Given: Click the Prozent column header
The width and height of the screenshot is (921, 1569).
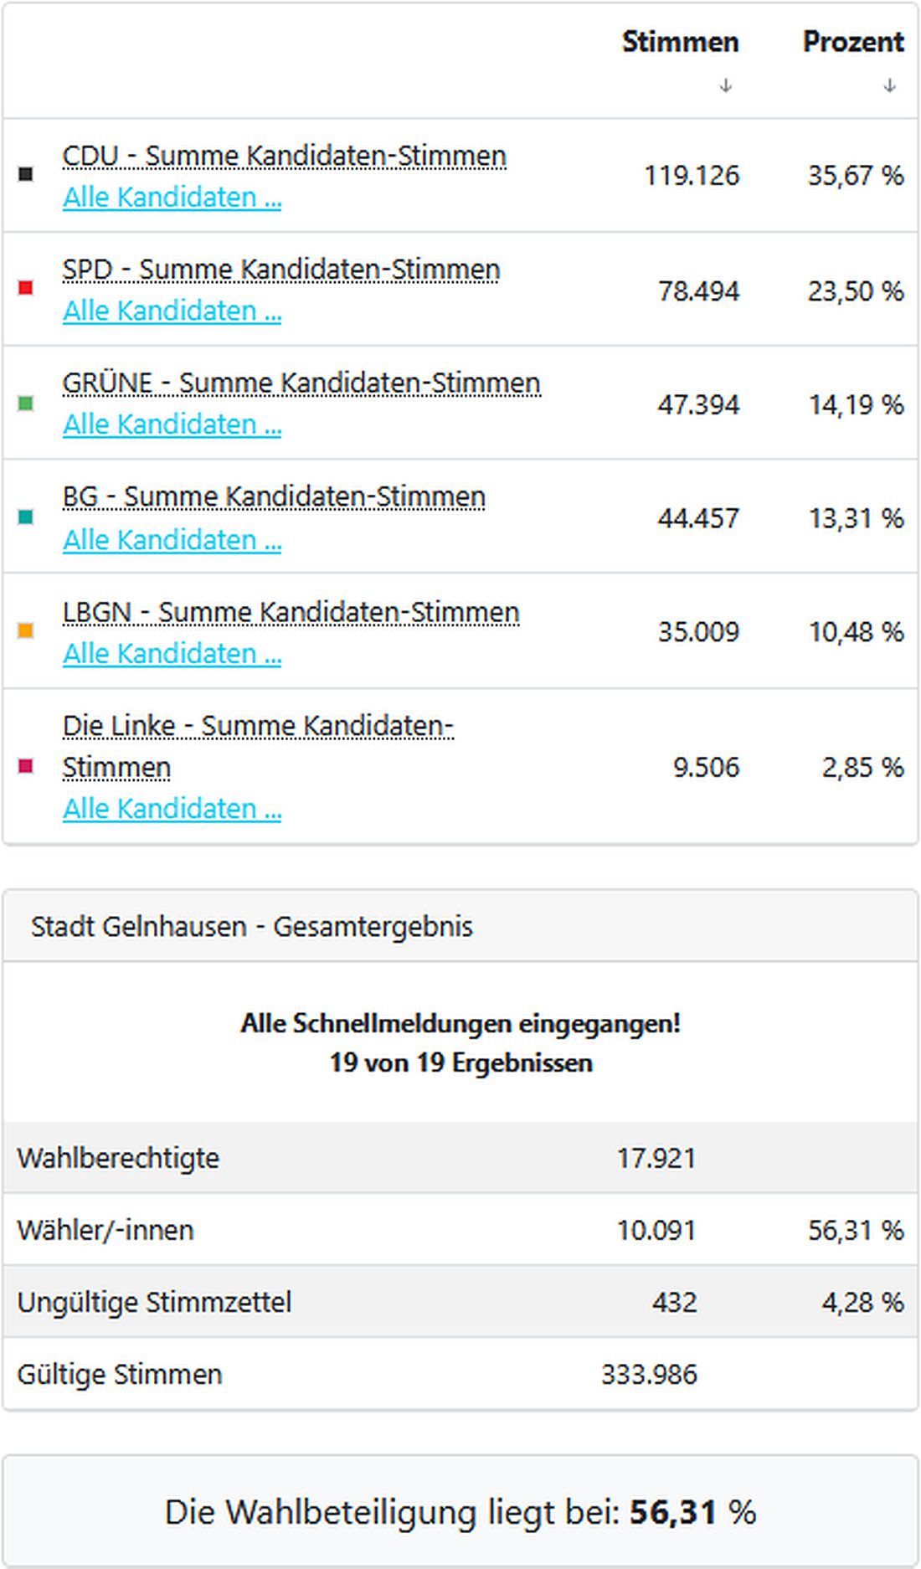Looking at the screenshot, I should 853,42.
